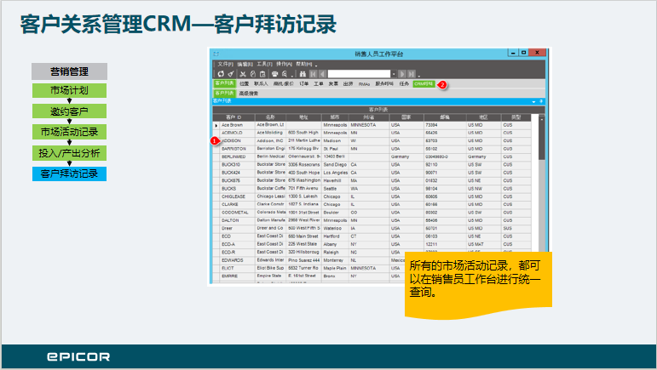Open the 帮助 menu
Screen dimensions: 657x370
303,65
